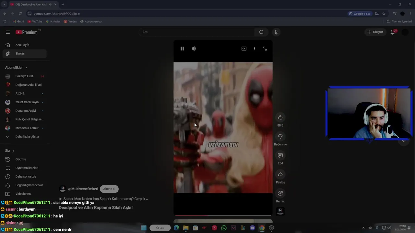
Task: Mute the tab via its speaker icon
Action: 50,4
